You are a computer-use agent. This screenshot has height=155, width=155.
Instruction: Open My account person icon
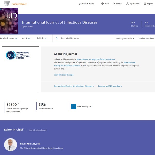click(x=127, y=4)
